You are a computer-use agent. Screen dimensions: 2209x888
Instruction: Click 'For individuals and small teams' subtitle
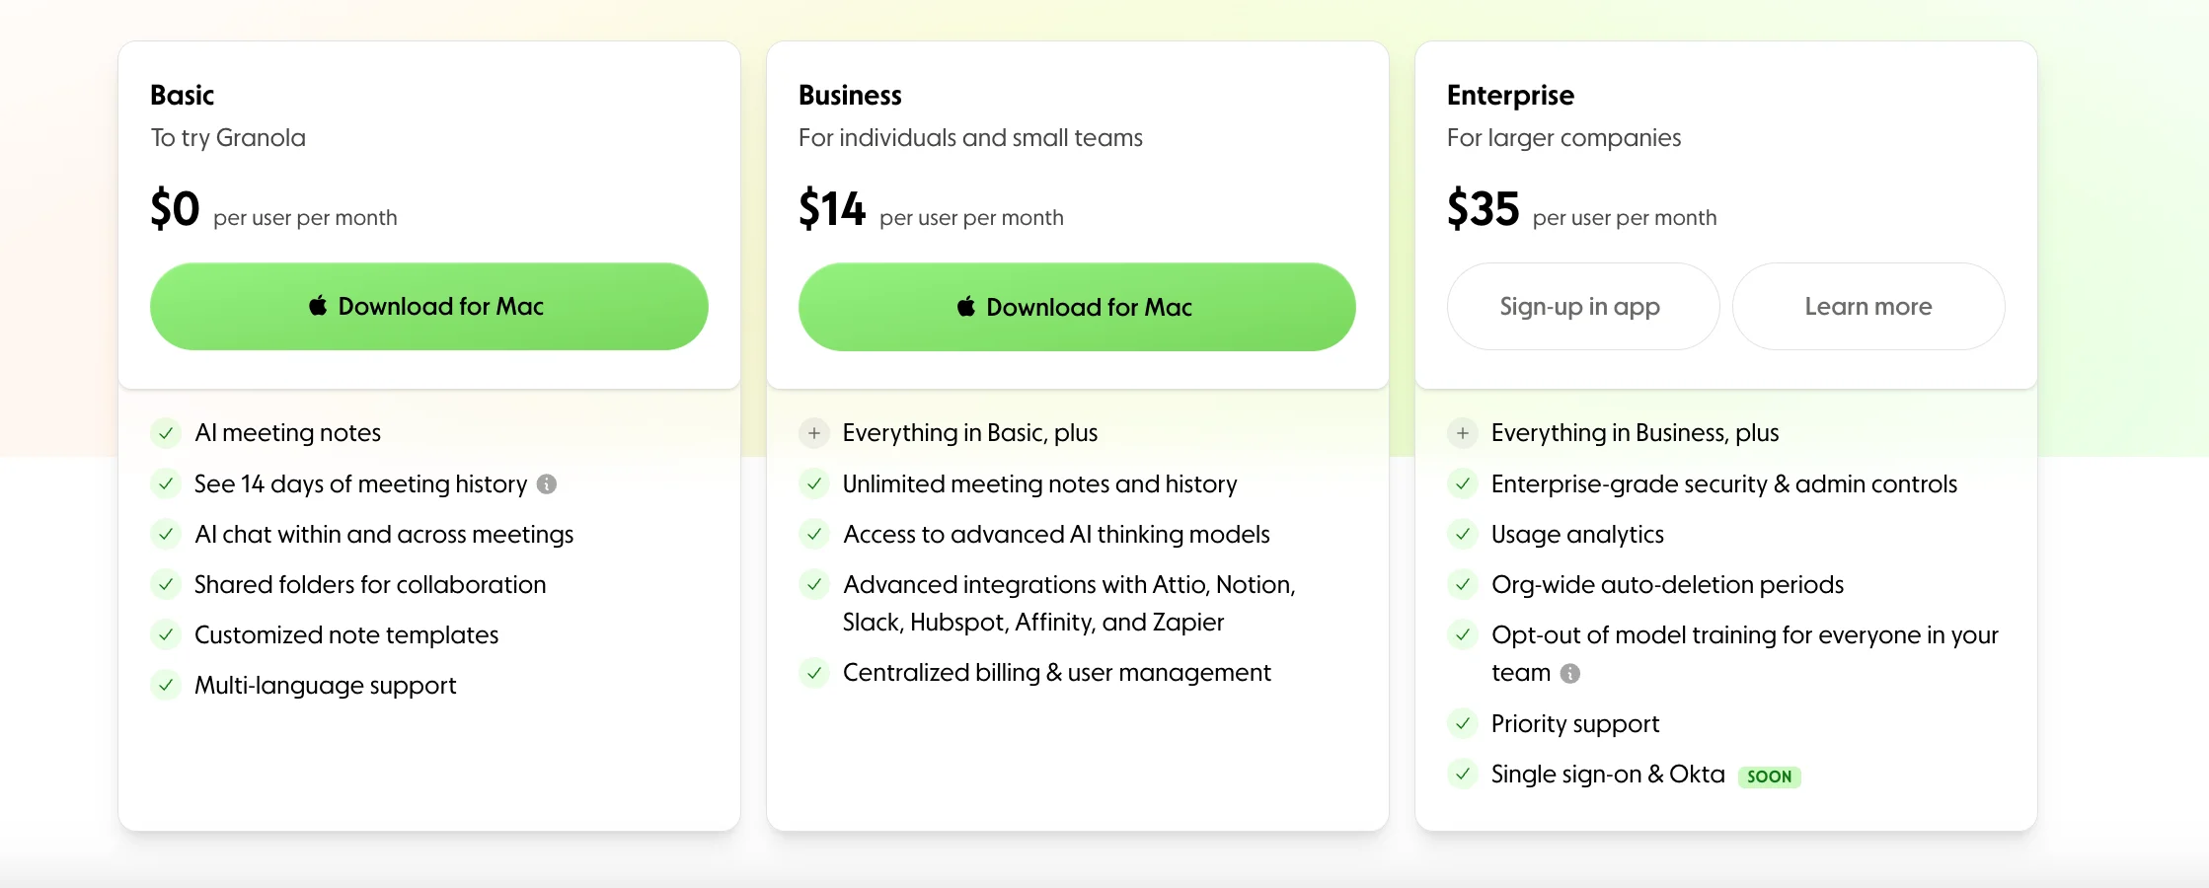coord(970,138)
